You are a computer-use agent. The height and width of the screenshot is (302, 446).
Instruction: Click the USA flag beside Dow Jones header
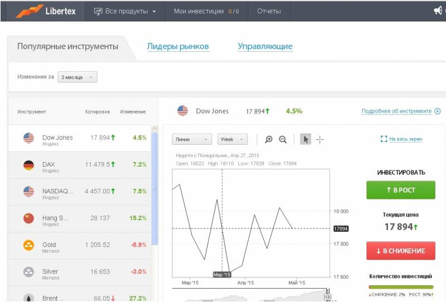click(x=183, y=111)
